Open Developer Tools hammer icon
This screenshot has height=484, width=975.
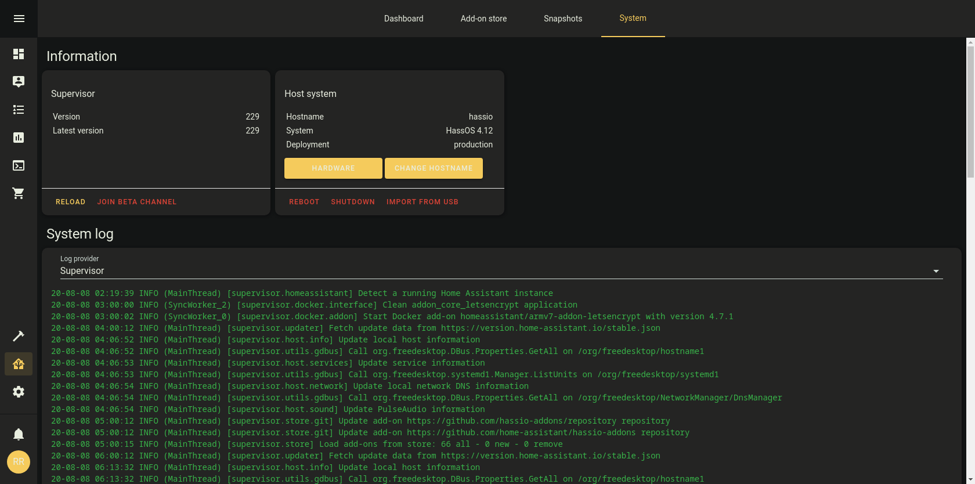[19, 336]
